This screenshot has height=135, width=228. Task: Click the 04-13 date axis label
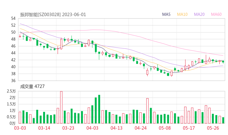(116, 128)
